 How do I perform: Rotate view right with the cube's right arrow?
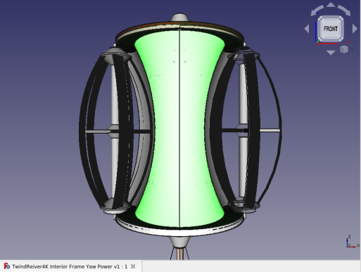point(355,29)
